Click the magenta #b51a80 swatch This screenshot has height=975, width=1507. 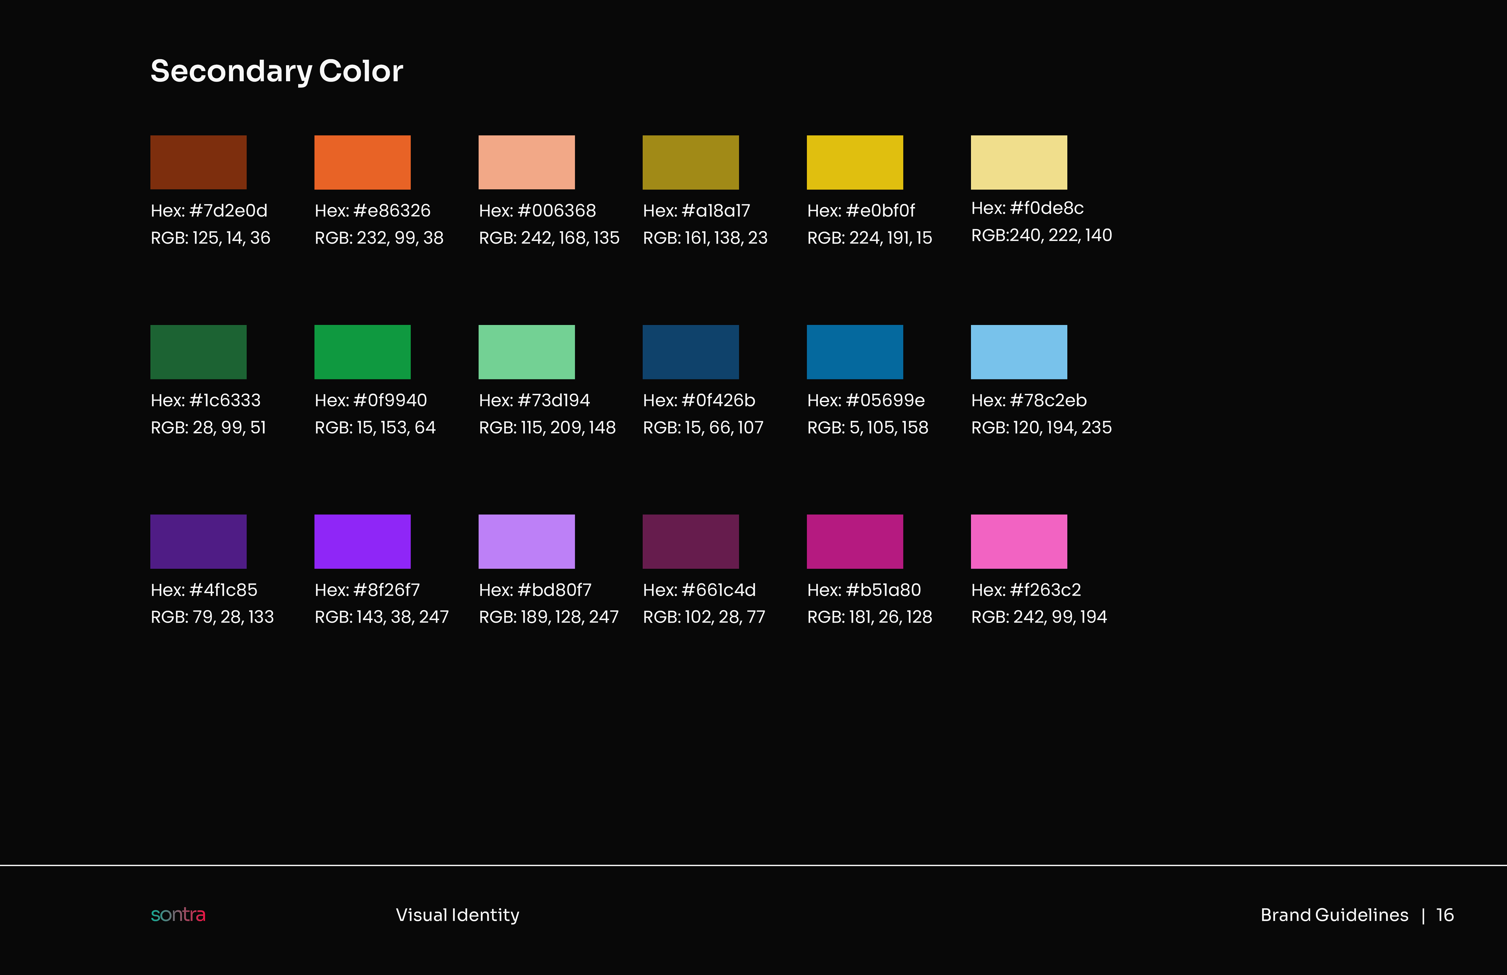[x=854, y=541]
